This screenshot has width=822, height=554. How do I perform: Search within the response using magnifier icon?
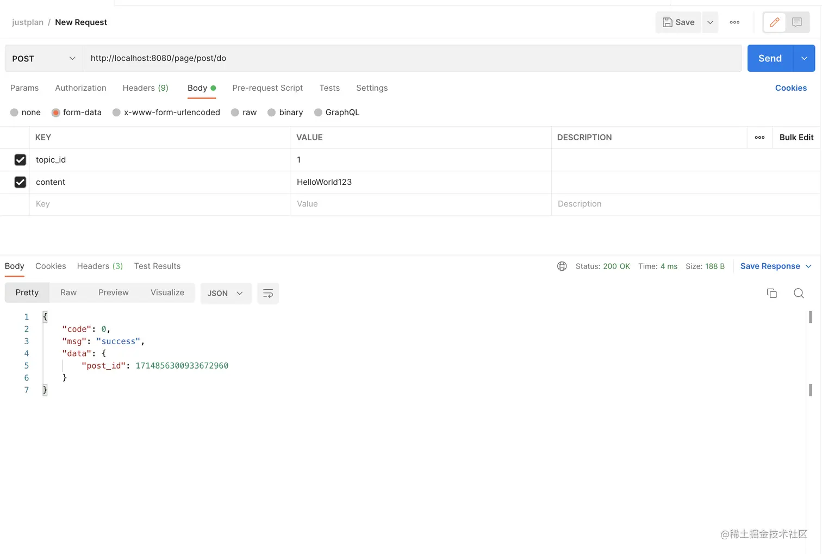[799, 293]
